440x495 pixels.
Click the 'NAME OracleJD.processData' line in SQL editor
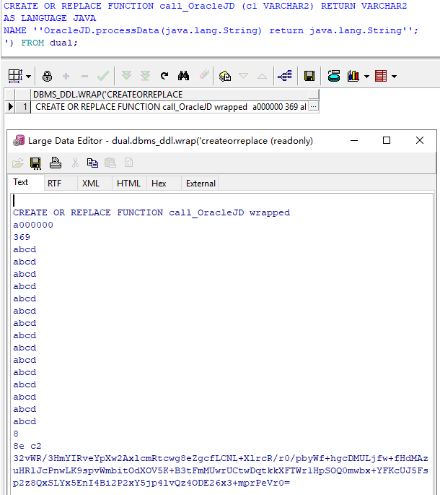click(x=211, y=30)
